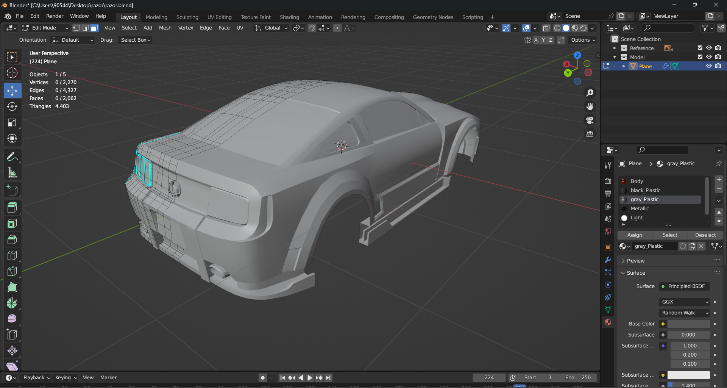Select the Measure tool
The image size is (727, 388).
click(12, 173)
